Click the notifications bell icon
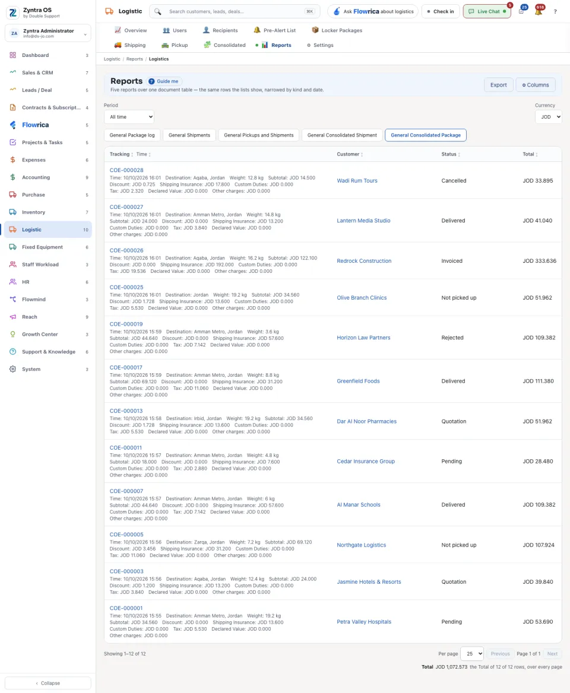The height and width of the screenshot is (693, 570). (538, 11)
